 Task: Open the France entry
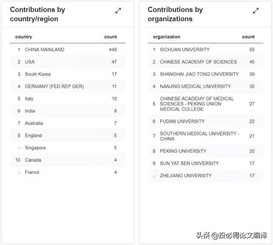pos(67,172)
